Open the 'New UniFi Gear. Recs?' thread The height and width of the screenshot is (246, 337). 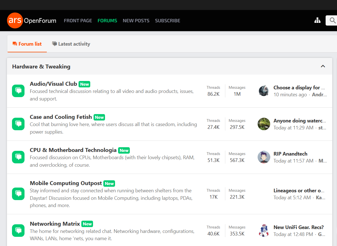[299, 227]
